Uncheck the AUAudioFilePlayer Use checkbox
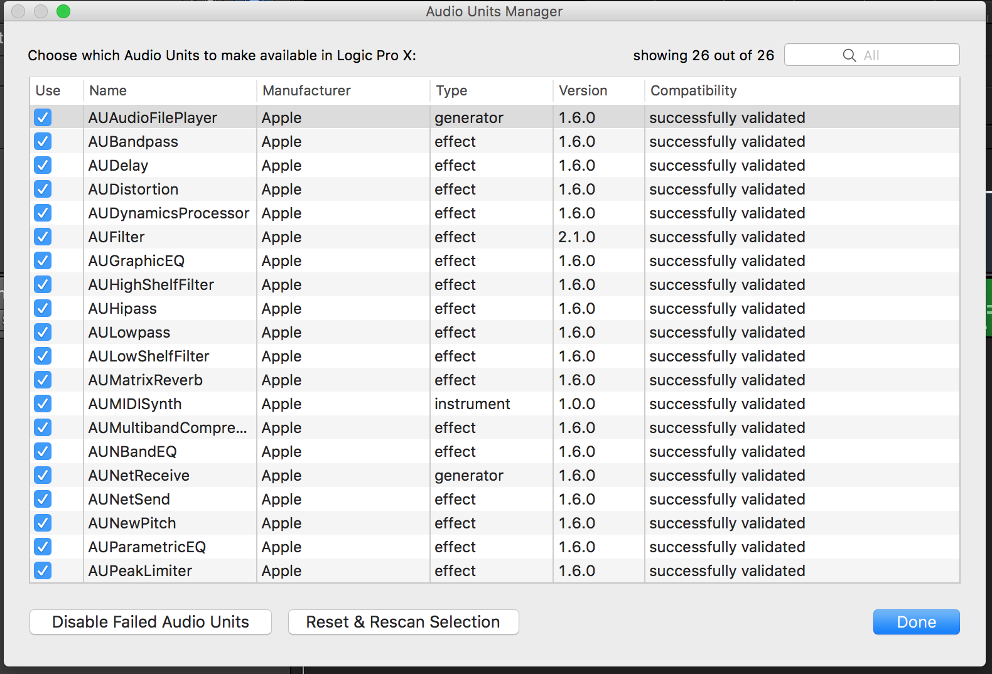This screenshot has height=674, width=992. (43, 117)
